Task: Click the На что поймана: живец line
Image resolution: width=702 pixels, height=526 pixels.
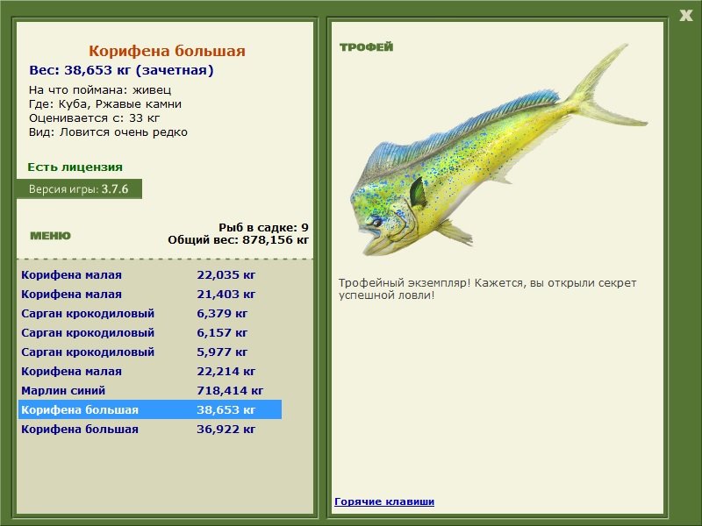Action: 100,90
